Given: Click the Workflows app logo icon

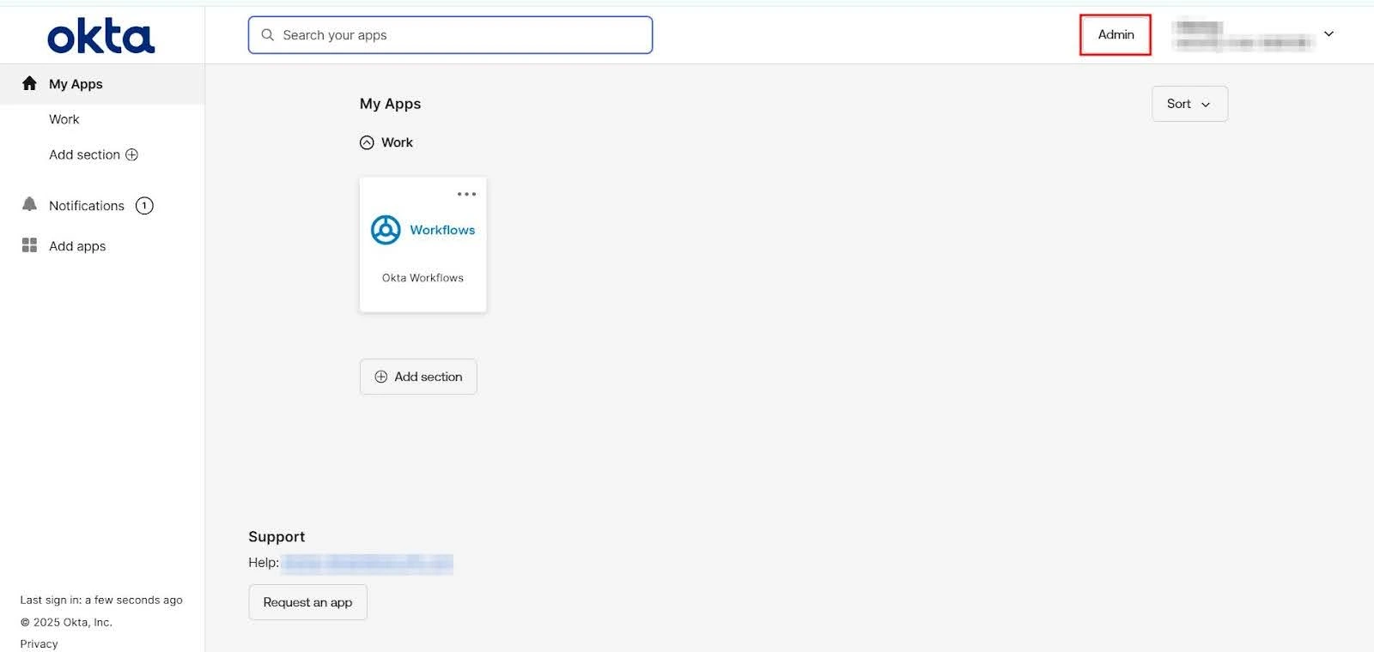Looking at the screenshot, I should (x=386, y=230).
